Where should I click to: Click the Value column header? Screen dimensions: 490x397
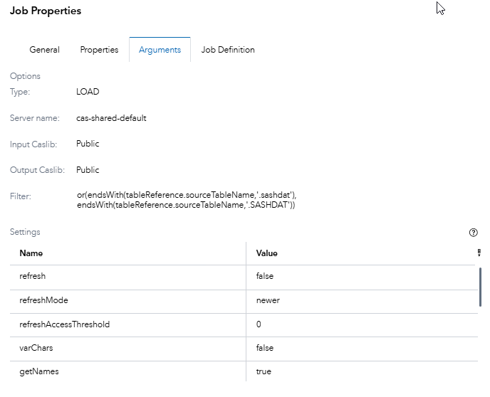point(266,253)
